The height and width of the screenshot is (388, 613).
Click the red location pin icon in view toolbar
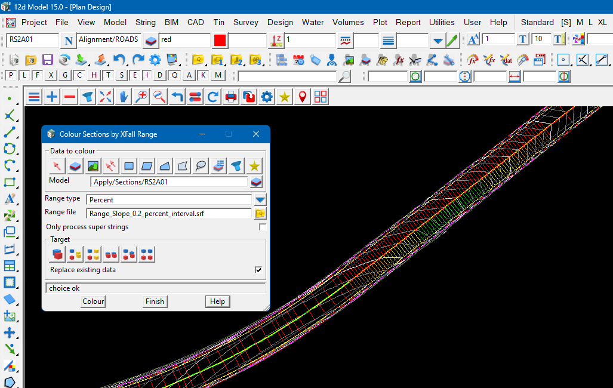303,97
